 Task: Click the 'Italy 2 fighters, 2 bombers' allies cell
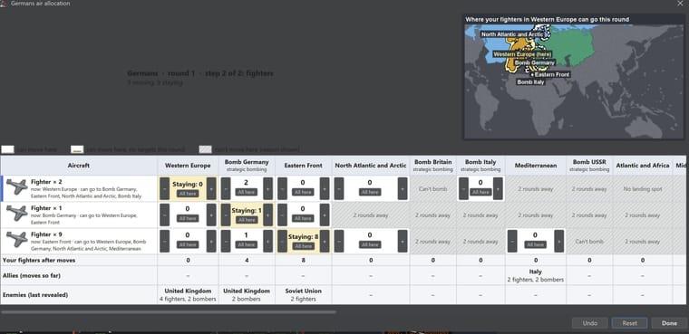(x=535, y=276)
